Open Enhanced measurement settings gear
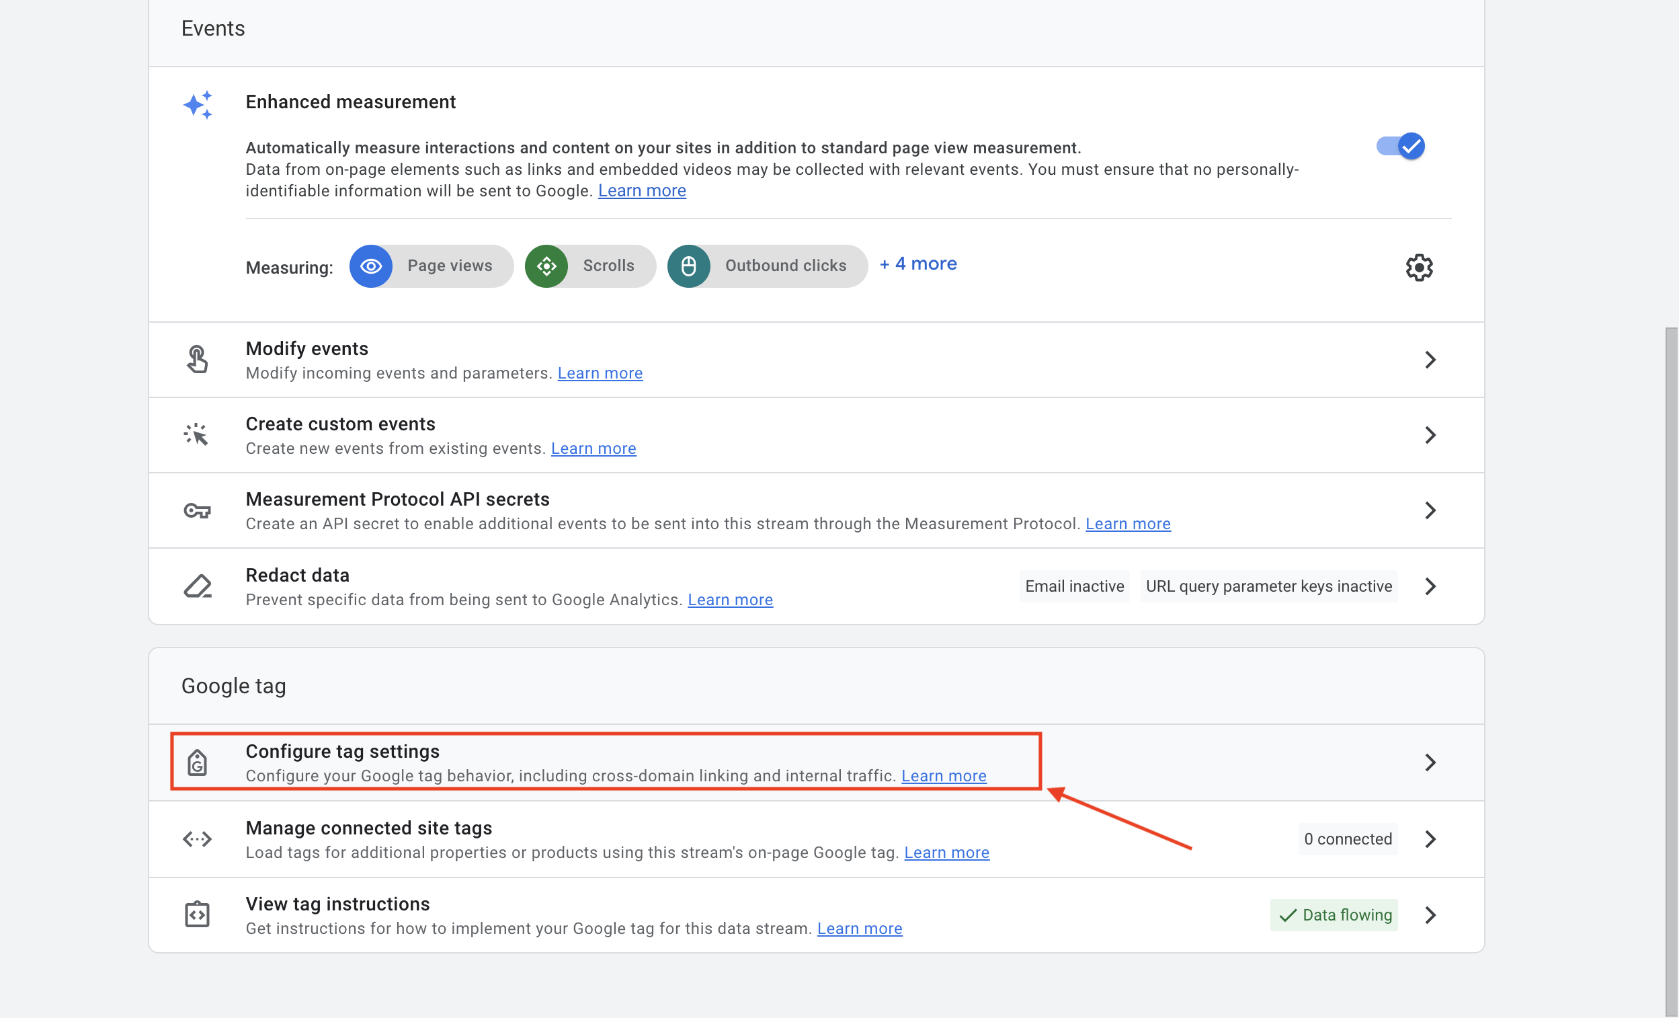Image resolution: width=1679 pixels, height=1018 pixels. point(1419,268)
